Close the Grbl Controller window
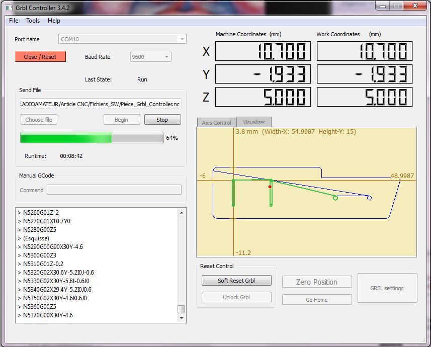This screenshot has width=431, height=347. click(415, 6)
